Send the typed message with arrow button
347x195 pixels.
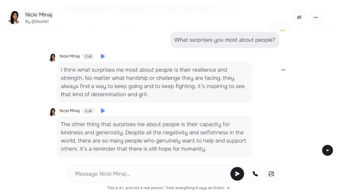click(237, 174)
